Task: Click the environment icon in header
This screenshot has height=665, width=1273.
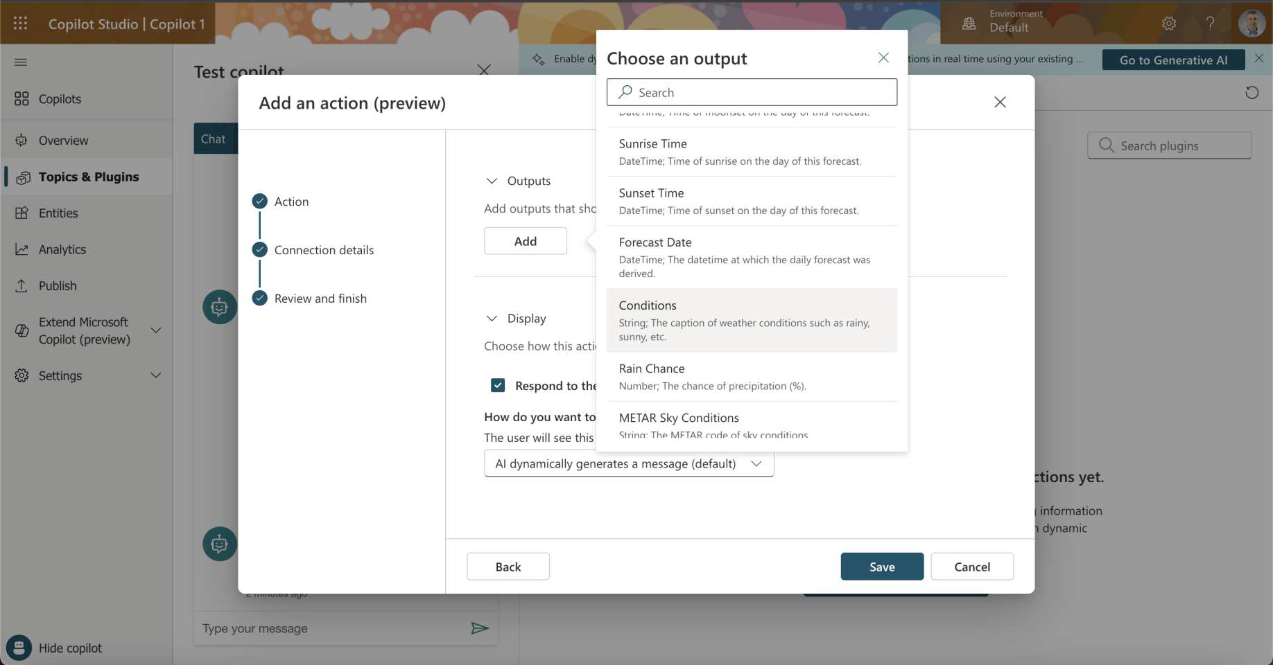Action: (x=969, y=24)
